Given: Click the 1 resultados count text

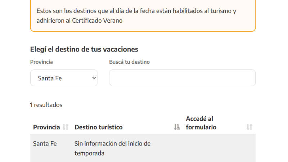Looking at the screenshot, I should (x=46, y=105).
